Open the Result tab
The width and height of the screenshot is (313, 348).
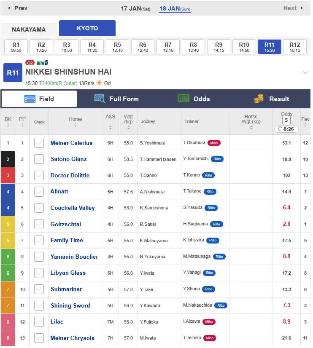pos(272,99)
